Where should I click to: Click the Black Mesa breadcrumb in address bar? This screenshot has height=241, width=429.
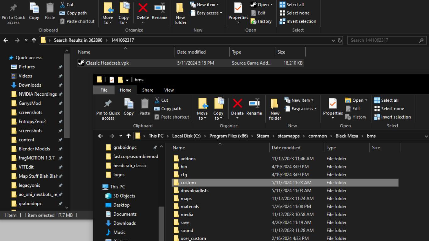pyautogui.click(x=347, y=136)
